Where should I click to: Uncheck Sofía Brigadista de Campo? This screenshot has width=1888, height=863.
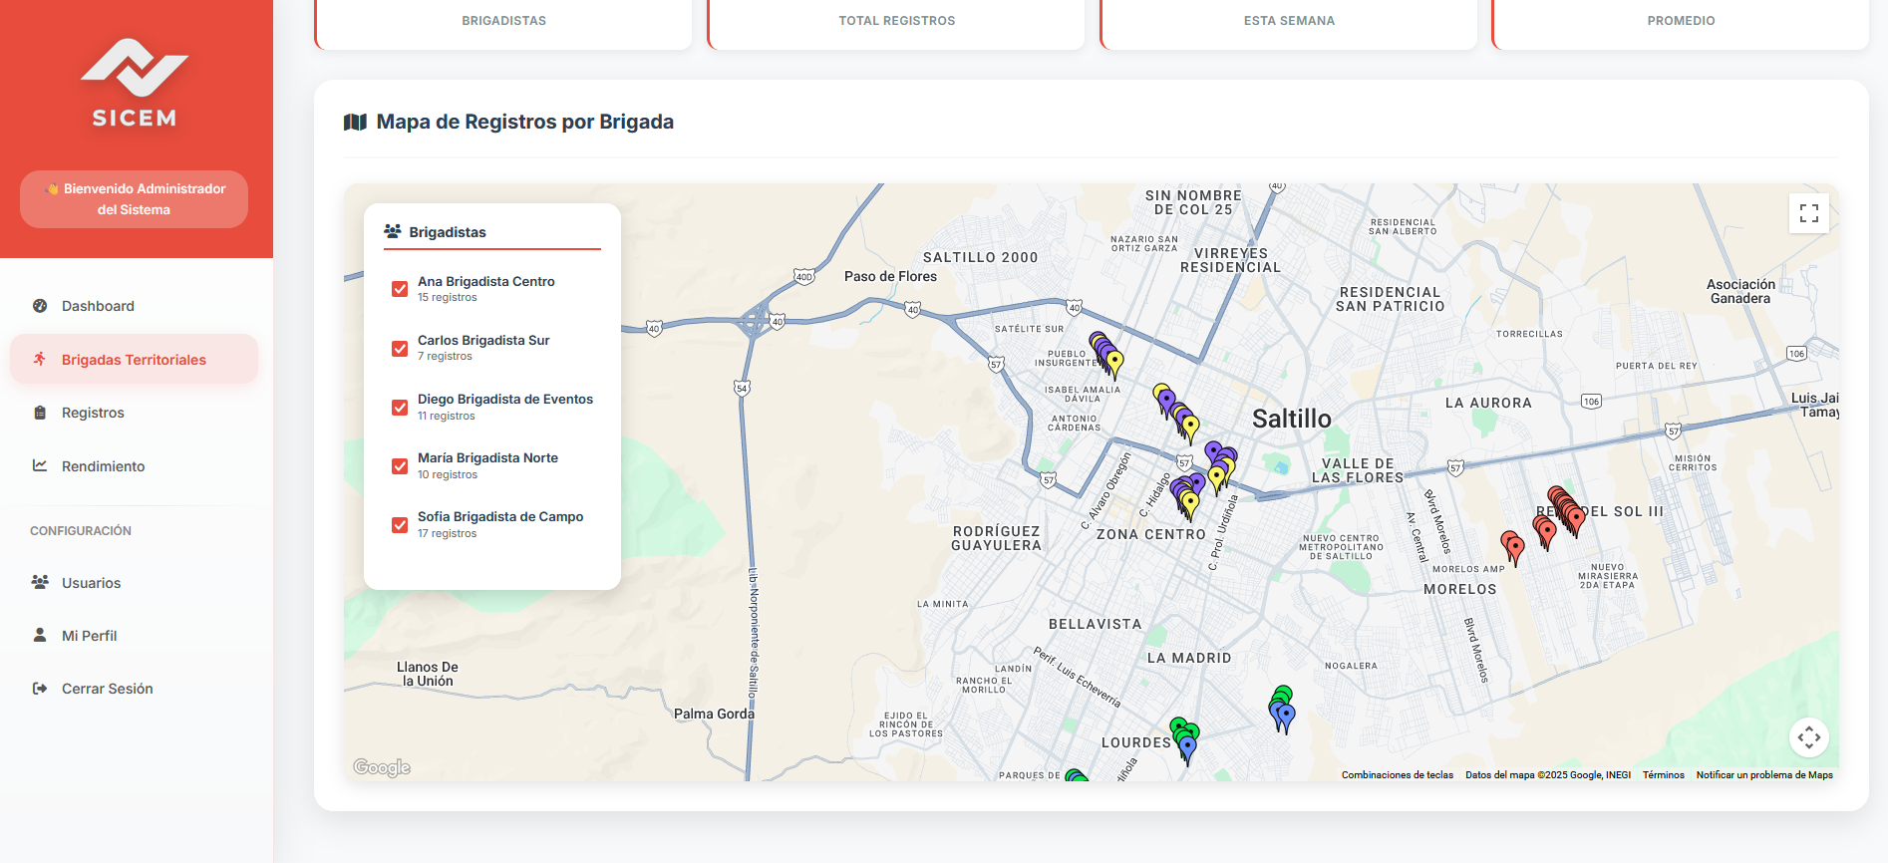click(x=400, y=525)
